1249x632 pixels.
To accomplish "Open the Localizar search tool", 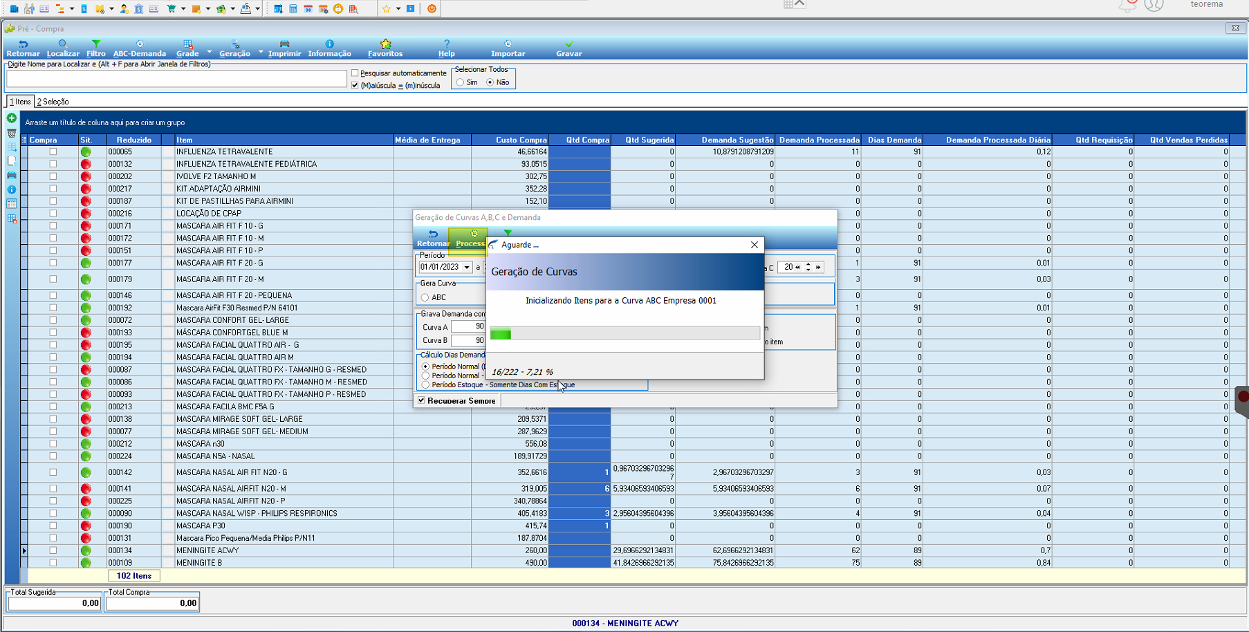I will tap(63, 48).
